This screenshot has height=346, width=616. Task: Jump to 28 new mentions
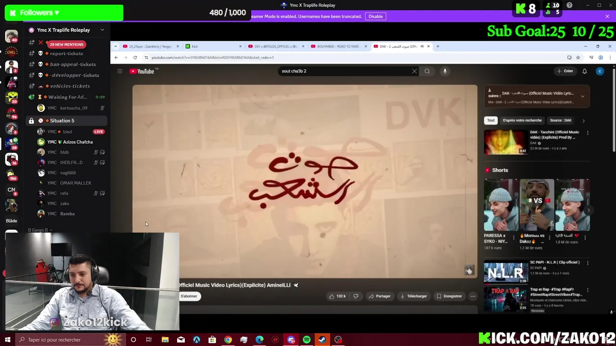pos(66,44)
